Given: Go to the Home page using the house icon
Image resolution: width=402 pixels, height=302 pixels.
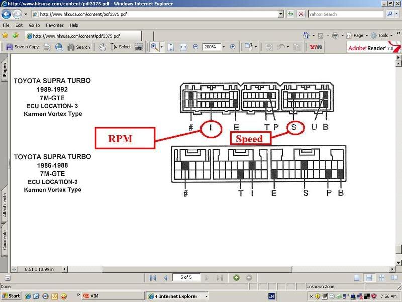Looking at the screenshot, I should [306, 35].
